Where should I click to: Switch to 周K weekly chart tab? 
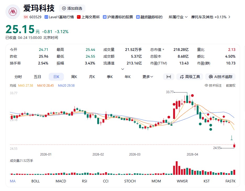click(x=74, y=77)
